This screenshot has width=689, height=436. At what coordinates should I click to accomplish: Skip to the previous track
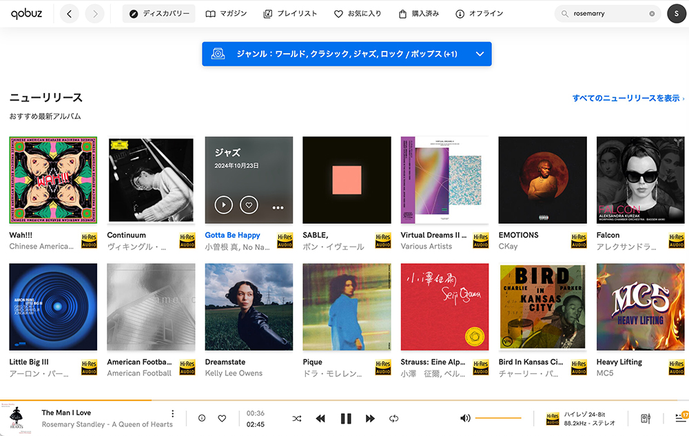[x=320, y=419]
